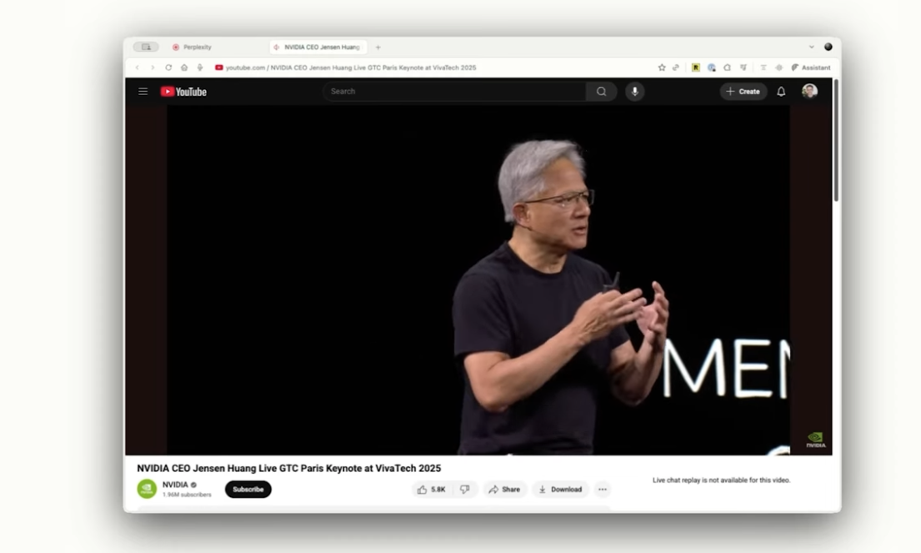921x553 pixels.
Task: Like the video with the thumbs up button
Action: tap(432, 490)
